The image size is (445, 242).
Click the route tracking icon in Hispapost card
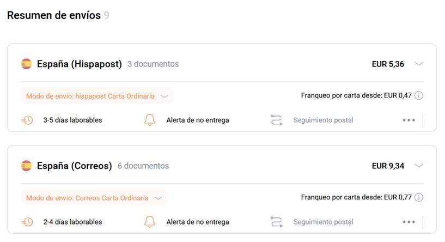(276, 120)
